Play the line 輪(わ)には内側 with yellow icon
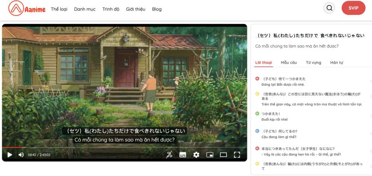 (x=257, y=164)
